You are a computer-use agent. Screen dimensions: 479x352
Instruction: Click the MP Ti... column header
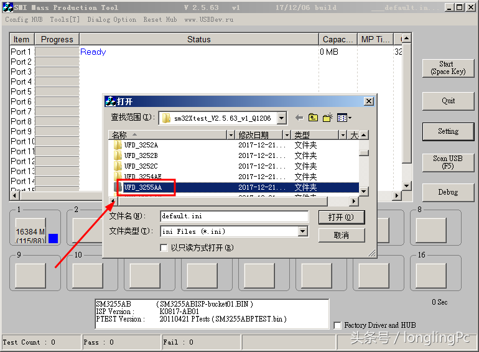376,39
